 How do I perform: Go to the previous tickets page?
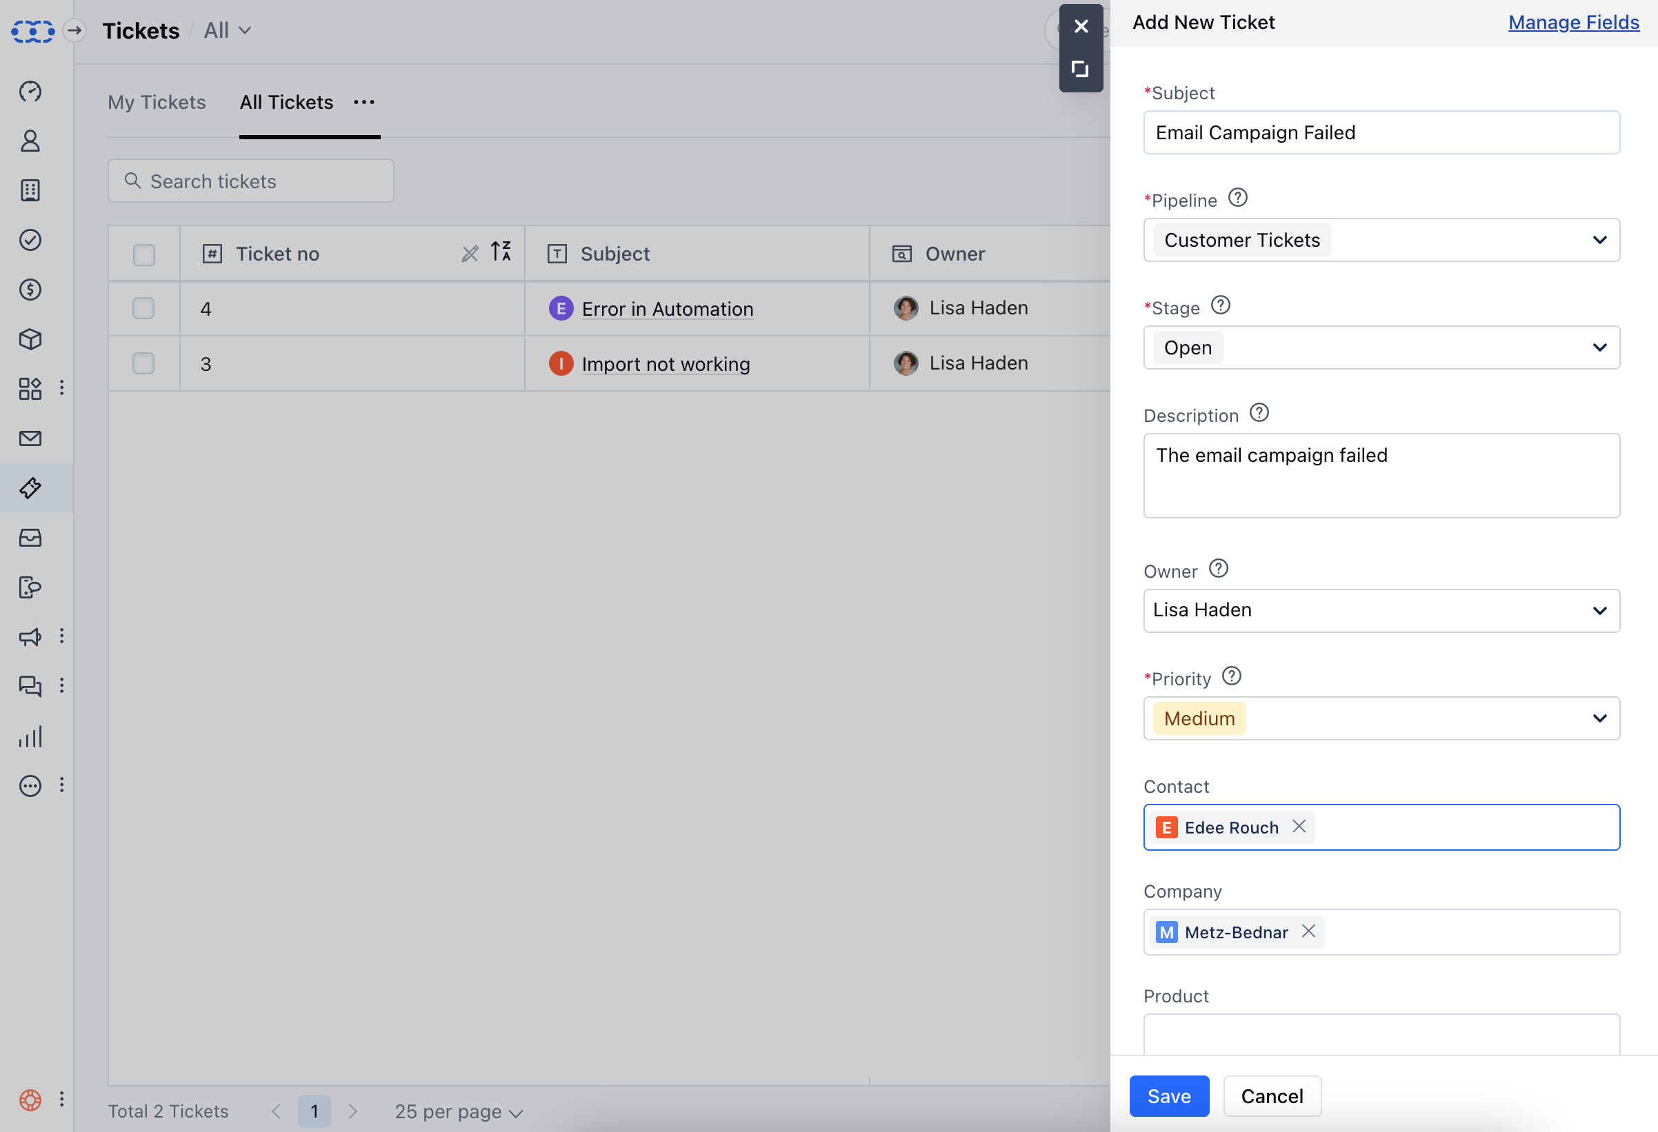coord(276,1111)
